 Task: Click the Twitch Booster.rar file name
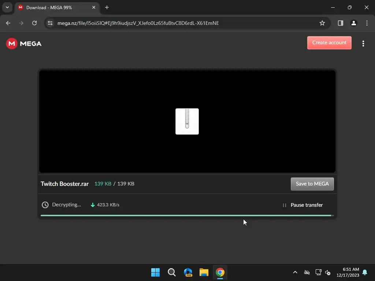pos(64,184)
